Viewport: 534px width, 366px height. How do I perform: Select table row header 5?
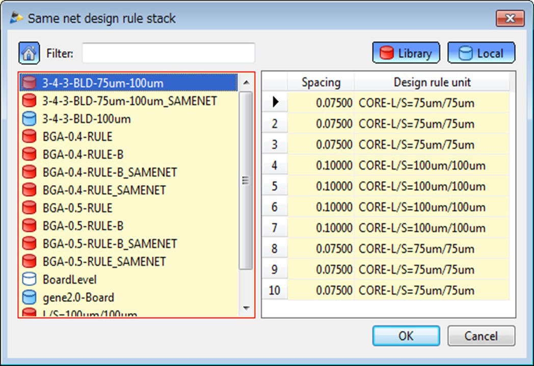pyautogui.click(x=275, y=186)
